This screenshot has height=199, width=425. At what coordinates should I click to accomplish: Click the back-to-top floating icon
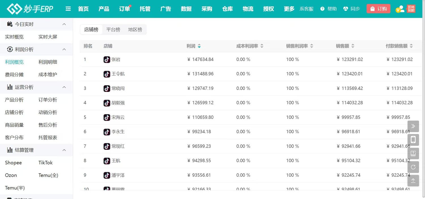click(413, 181)
